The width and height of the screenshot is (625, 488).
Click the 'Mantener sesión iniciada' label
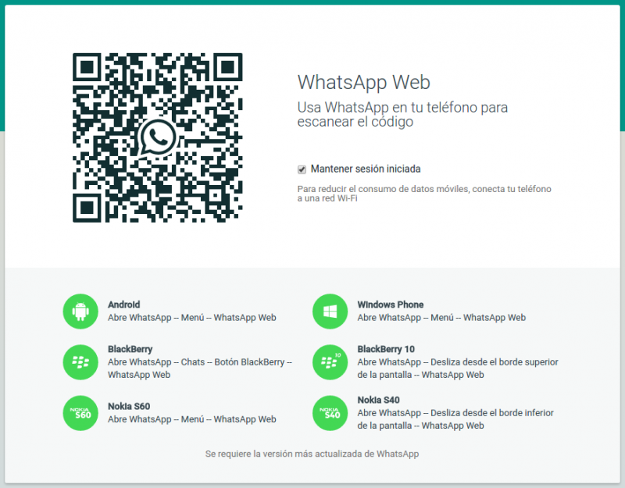coord(366,169)
